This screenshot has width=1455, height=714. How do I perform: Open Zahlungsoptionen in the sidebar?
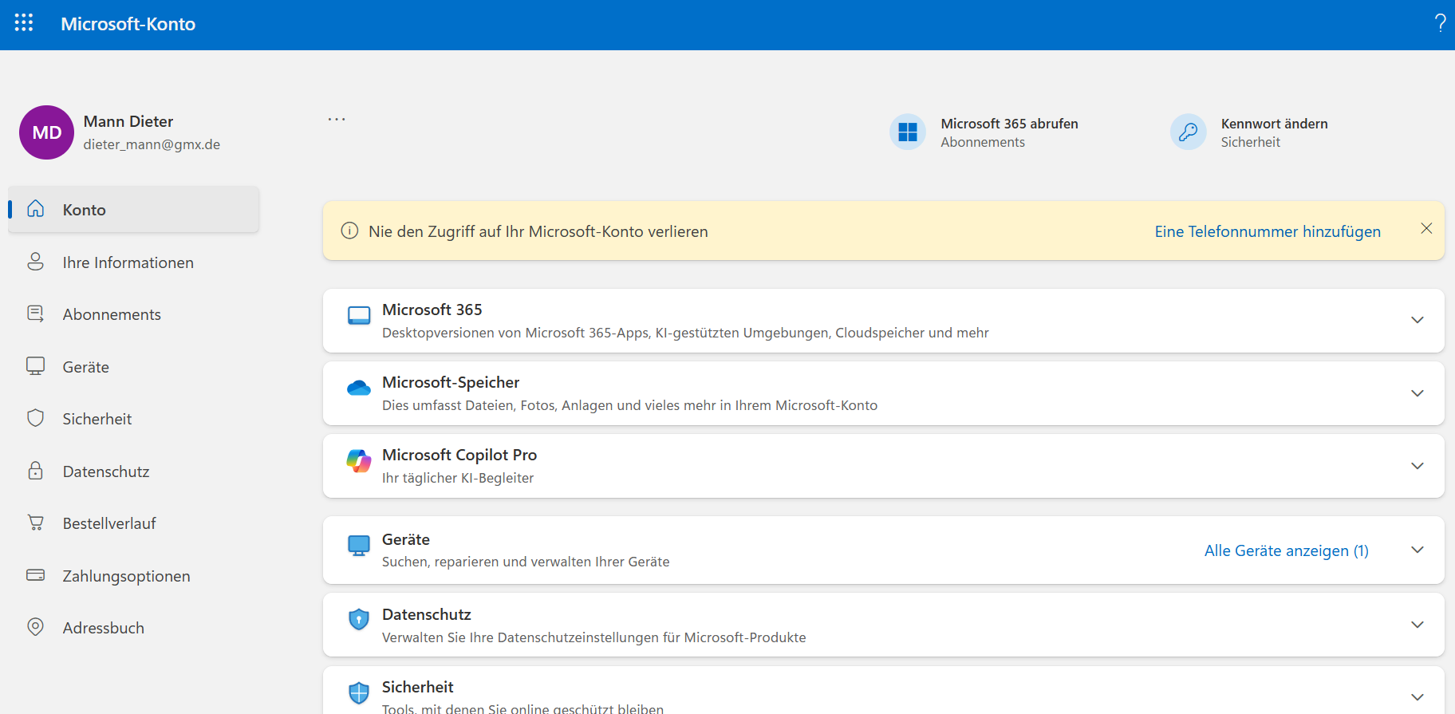pos(133,576)
